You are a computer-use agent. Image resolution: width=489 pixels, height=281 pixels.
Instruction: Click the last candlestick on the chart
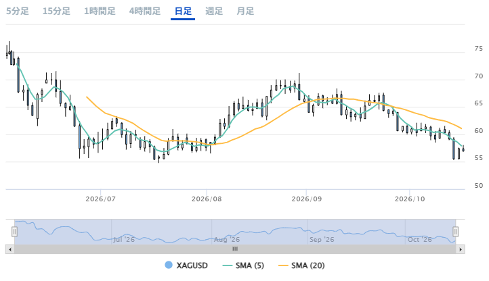(463, 149)
